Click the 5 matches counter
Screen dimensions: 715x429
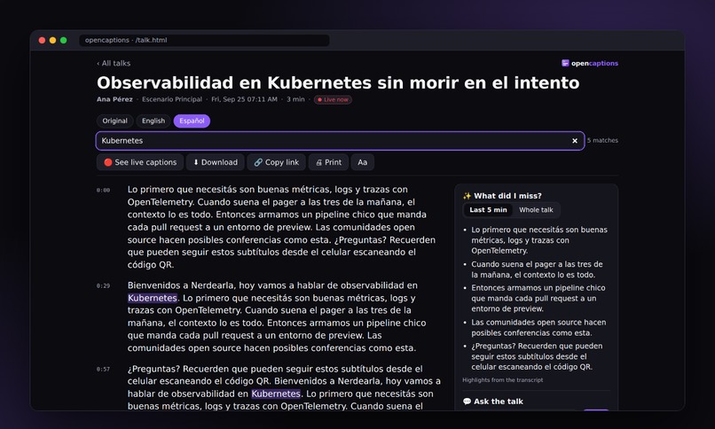pos(602,140)
